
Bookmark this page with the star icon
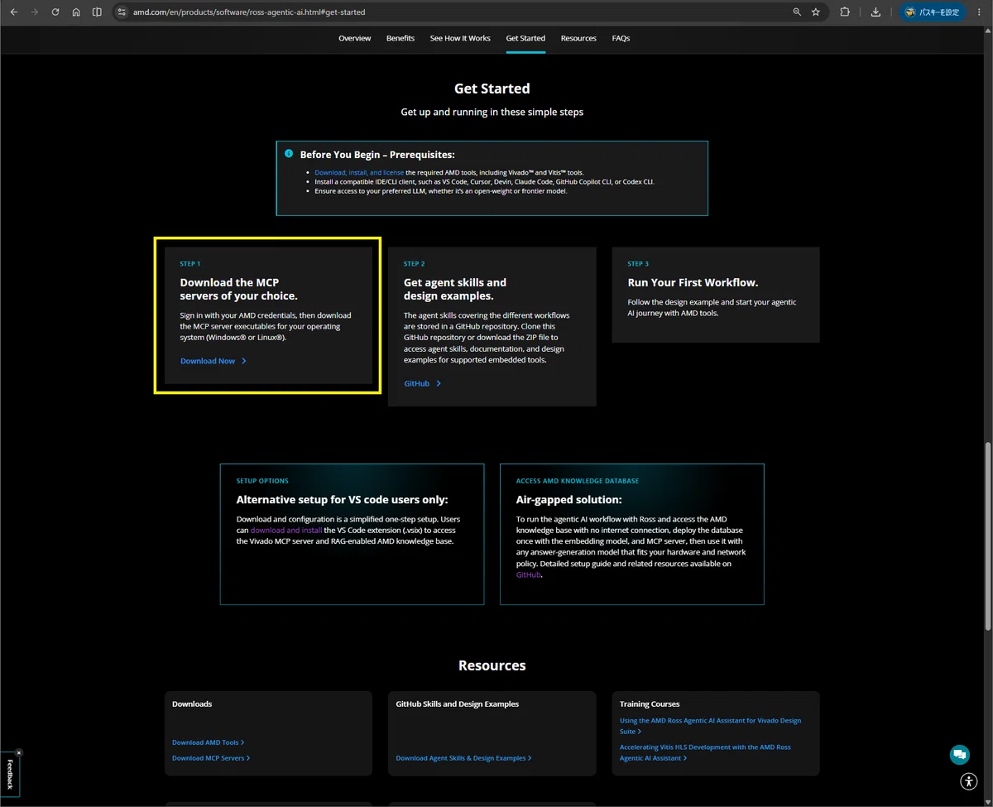816,12
